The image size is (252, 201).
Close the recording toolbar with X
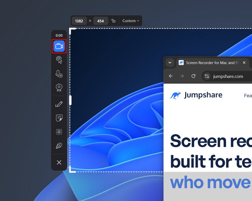[59, 162]
